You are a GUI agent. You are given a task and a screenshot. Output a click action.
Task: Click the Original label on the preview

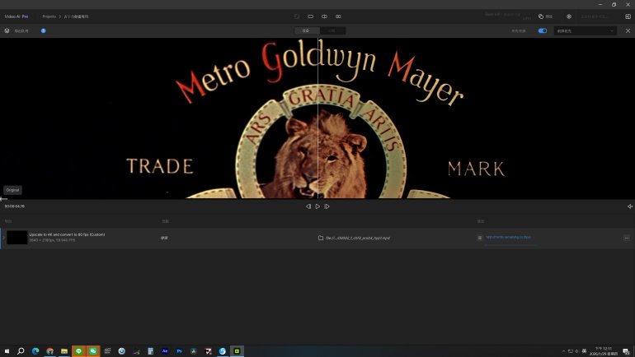12,190
